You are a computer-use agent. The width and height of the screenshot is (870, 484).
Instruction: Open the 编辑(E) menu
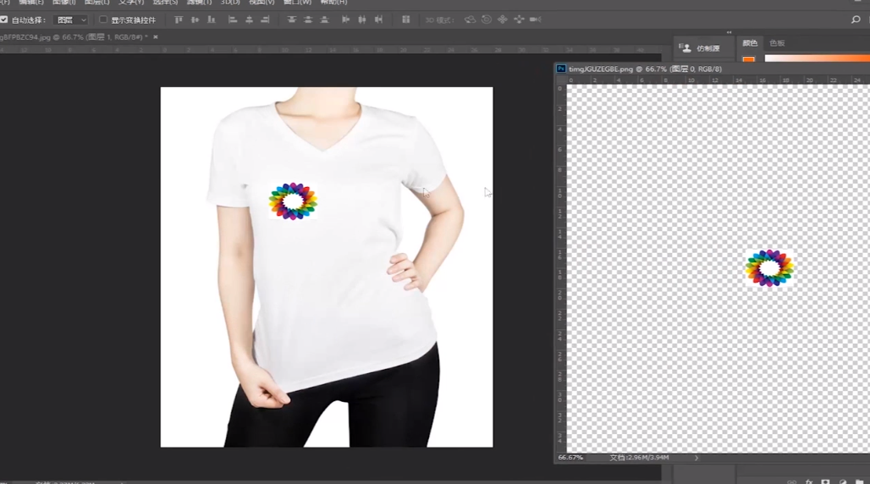[31, 3]
